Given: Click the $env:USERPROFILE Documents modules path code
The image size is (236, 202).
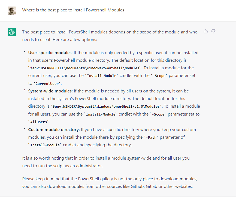Looking at the screenshot, I should click(x=85, y=68).
